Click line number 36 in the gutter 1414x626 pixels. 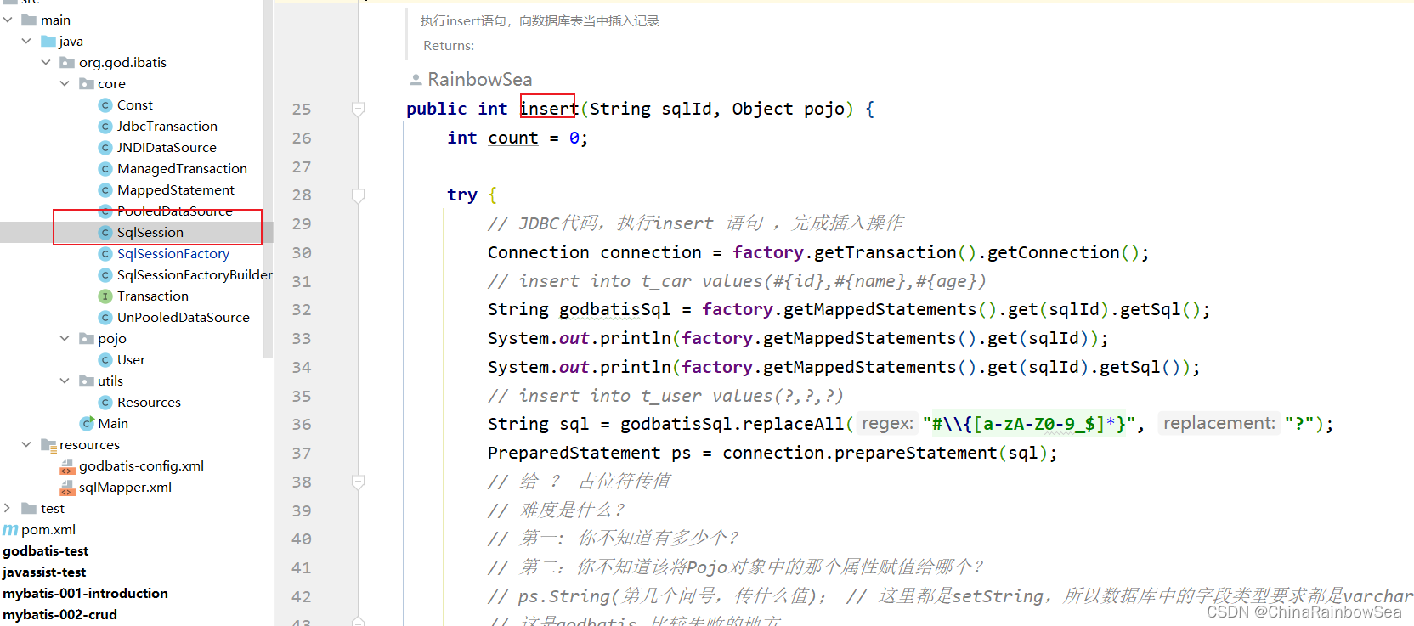(302, 424)
